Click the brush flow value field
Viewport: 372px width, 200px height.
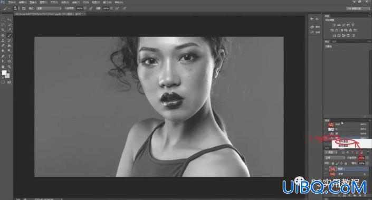106,8
